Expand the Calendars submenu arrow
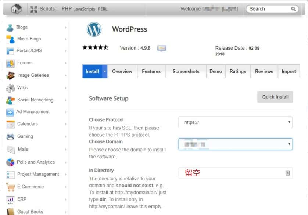This screenshot has height=215, width=308. tap(66, 124)
